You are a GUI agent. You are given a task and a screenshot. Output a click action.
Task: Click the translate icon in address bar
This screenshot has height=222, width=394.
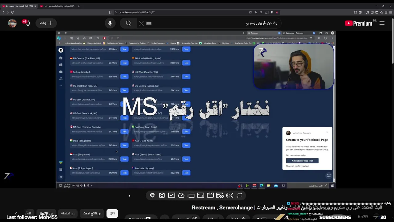[255, 12]
